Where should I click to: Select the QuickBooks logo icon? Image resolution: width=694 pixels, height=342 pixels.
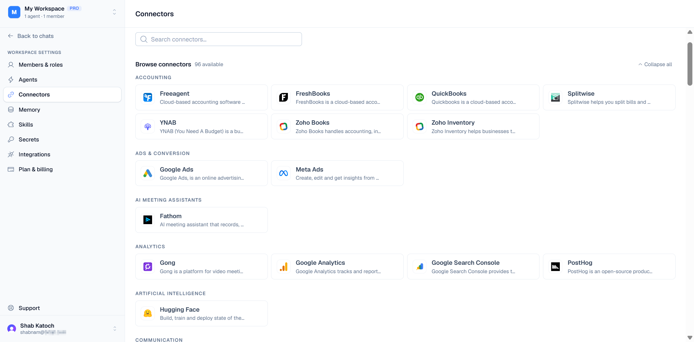[420, 97]
